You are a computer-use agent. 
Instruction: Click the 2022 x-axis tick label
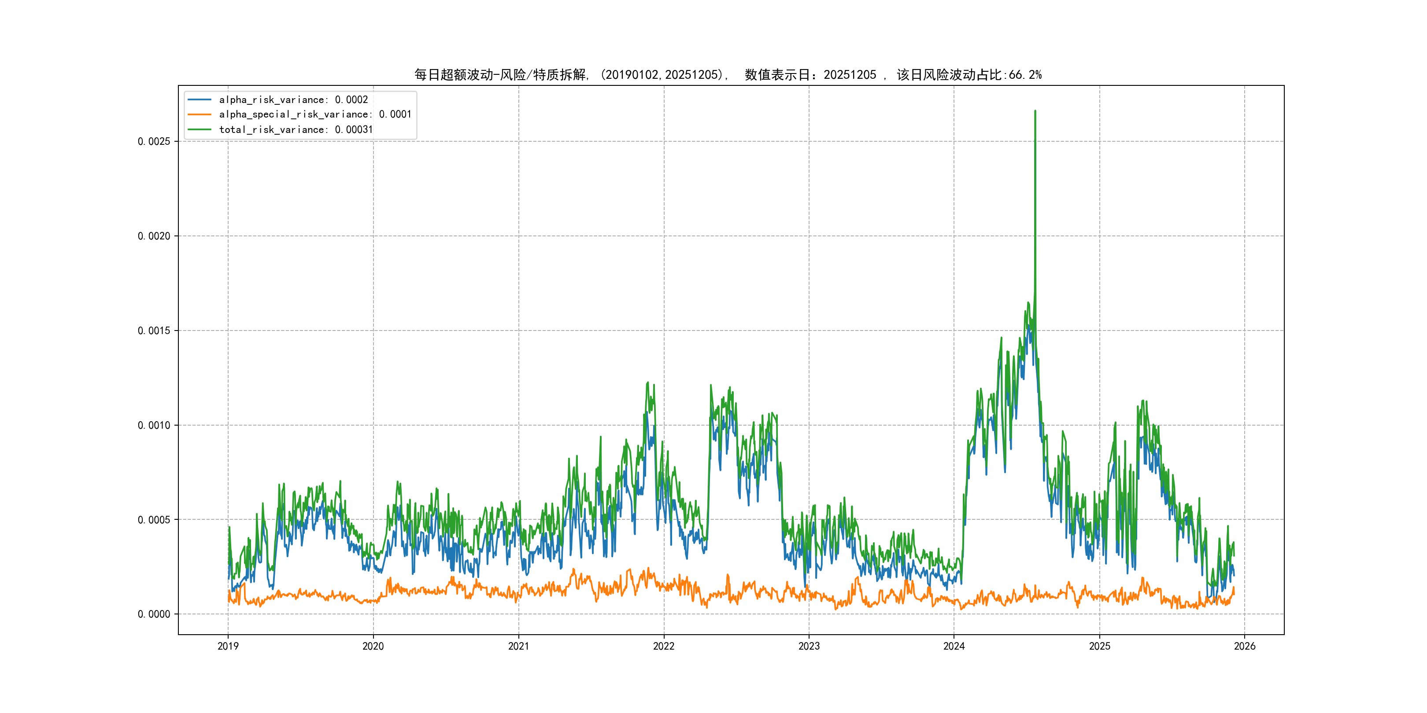pyautogui.click(x=664, y=646)
